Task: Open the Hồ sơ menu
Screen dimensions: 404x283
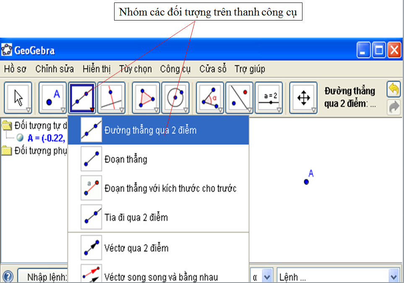Action: [x=15, y=69]
